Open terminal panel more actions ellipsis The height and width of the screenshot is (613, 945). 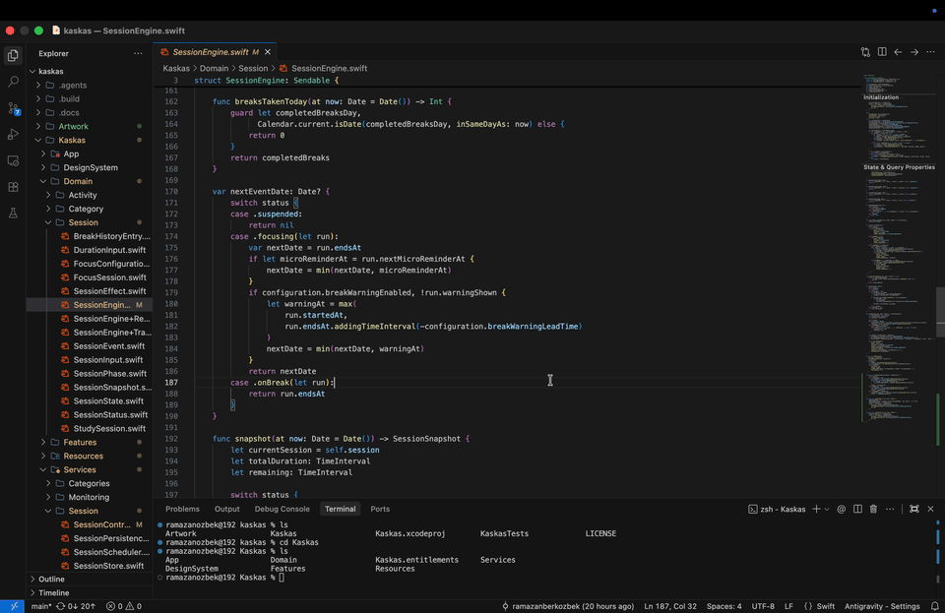(890, 510)
